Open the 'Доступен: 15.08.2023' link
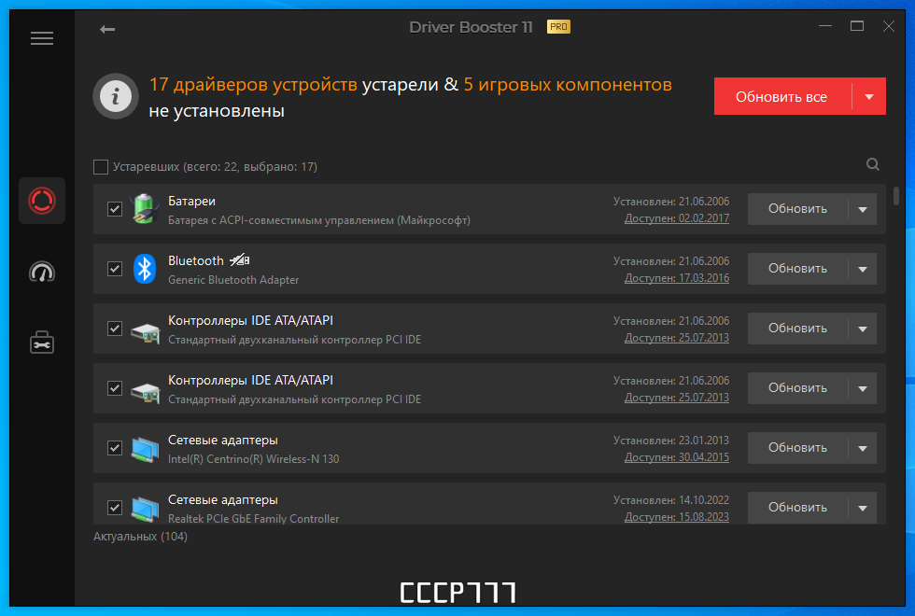Image resolution: width=915 pixels, height=616 pixels. coord(677,517)
